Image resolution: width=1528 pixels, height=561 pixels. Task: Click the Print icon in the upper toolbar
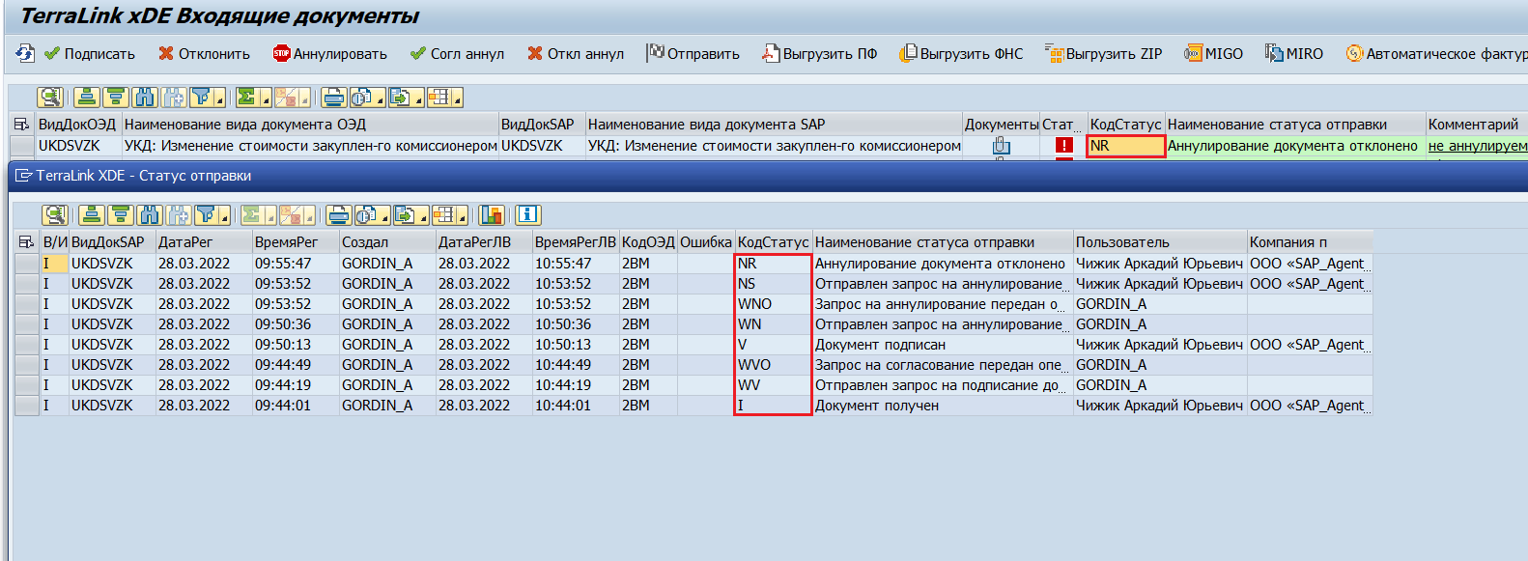tap(333, 98)
